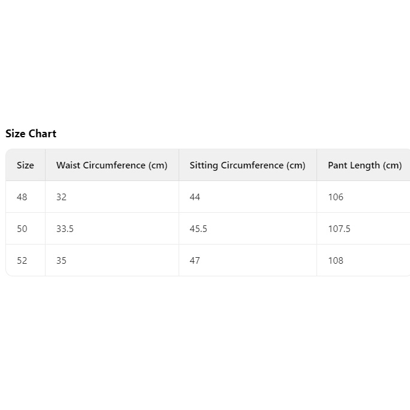Click the word Chart in the heading
The width and height of the screenshot is (410, 410).
[x=42, y=134]
